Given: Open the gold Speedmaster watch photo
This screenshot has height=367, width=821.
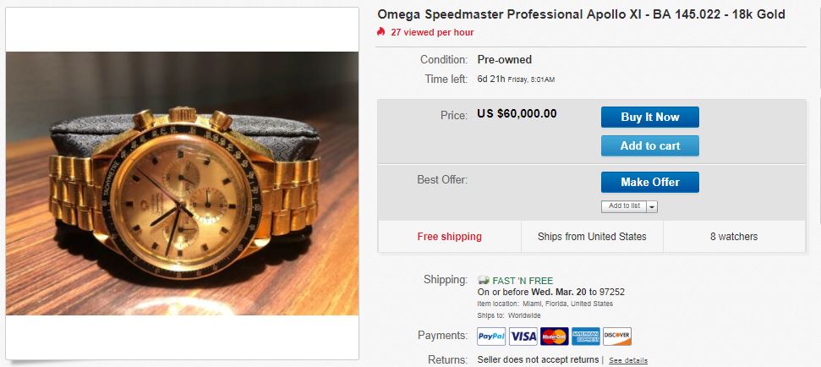Looking at the screenshot, I should click(x=182, y=183).
